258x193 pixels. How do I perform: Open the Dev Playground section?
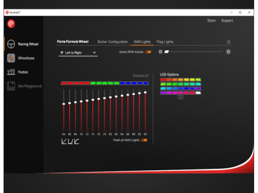(24, 86)
